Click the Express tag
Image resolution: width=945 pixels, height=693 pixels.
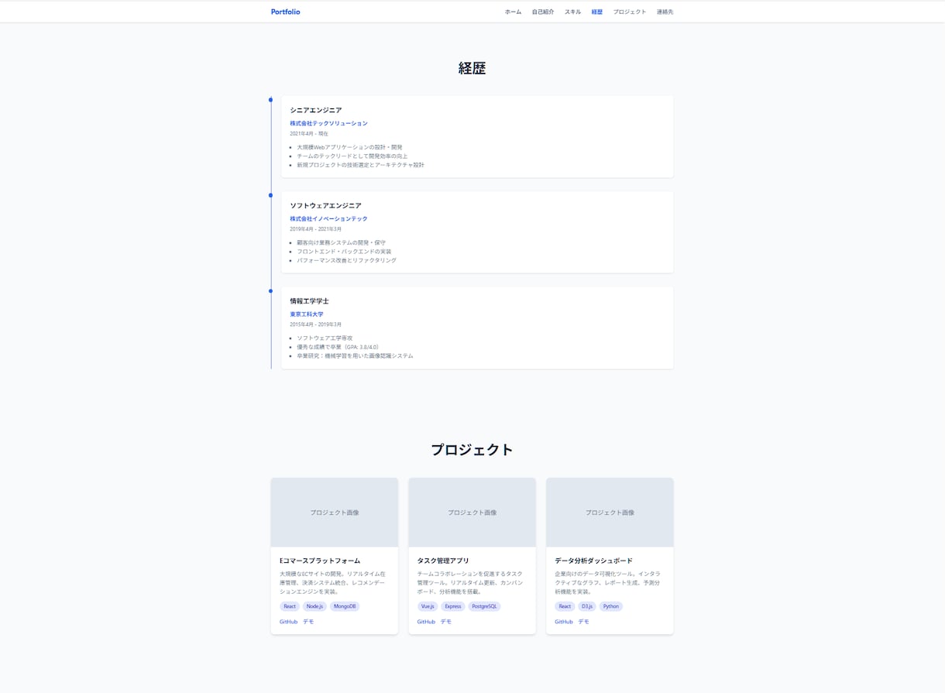(453, 606)
